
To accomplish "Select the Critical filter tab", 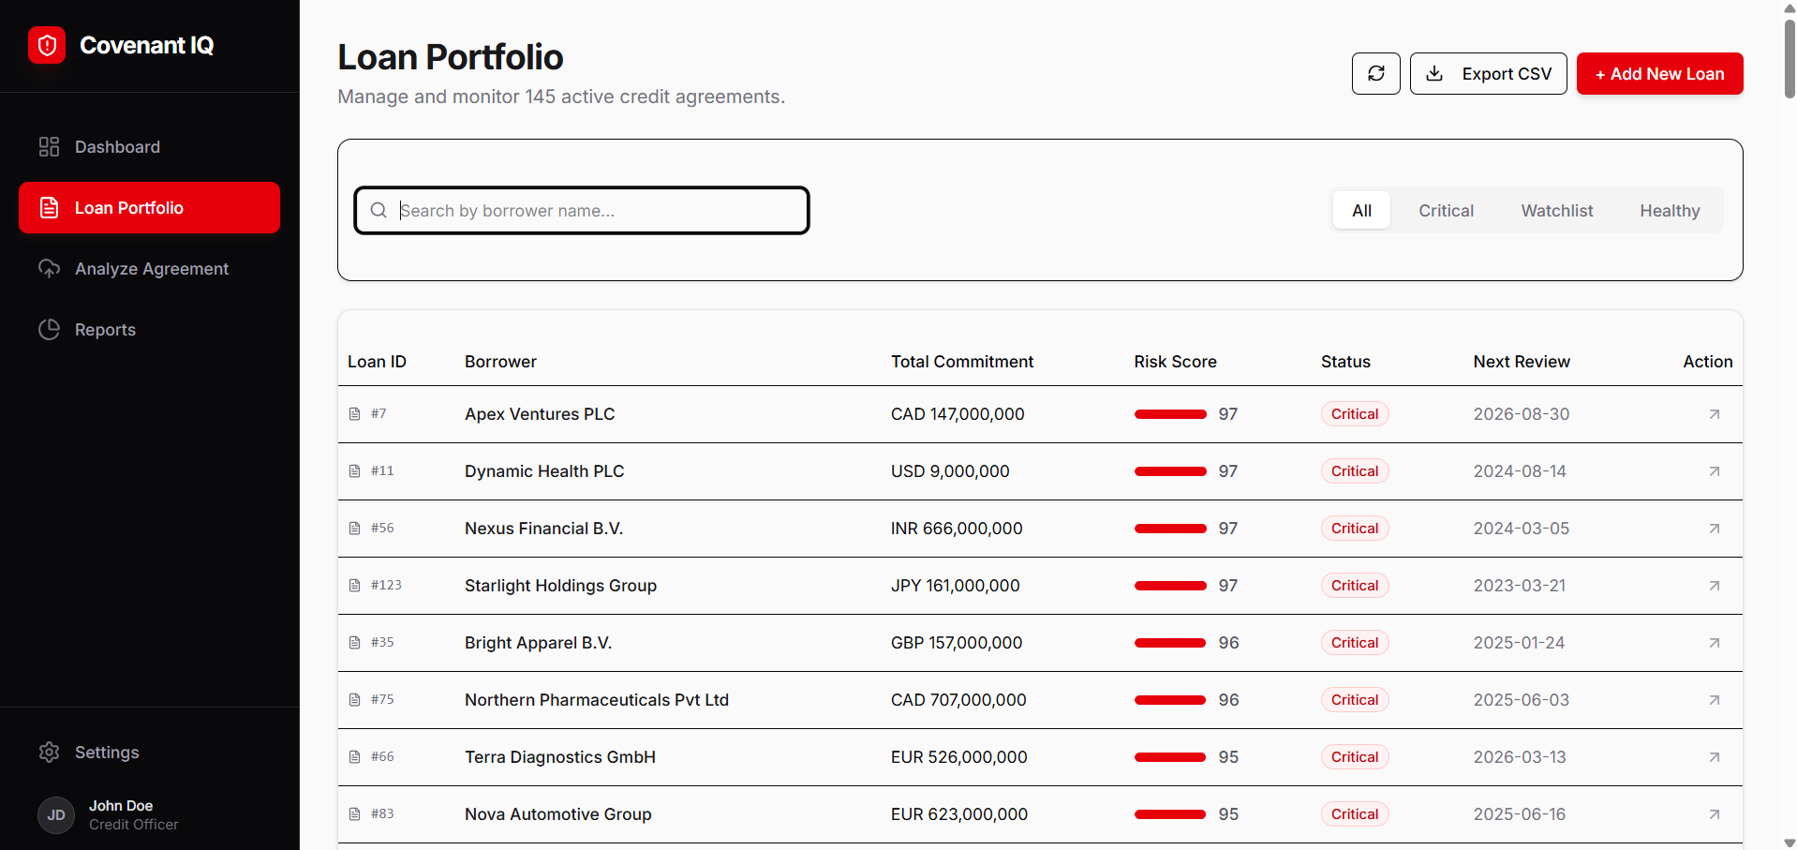I will (x=1446, y=211).
